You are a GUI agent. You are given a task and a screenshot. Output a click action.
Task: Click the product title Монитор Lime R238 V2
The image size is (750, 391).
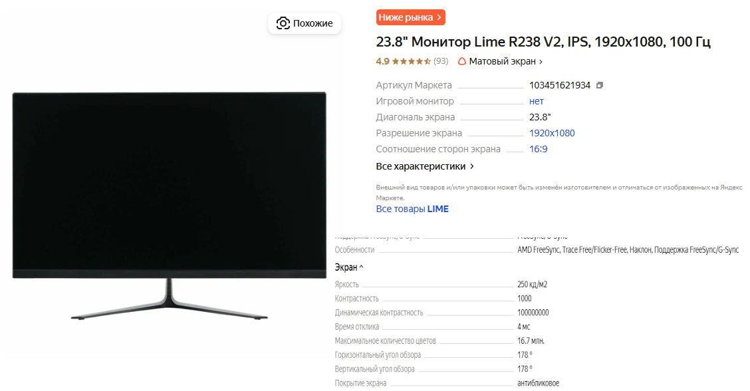(x=543, y=42)
